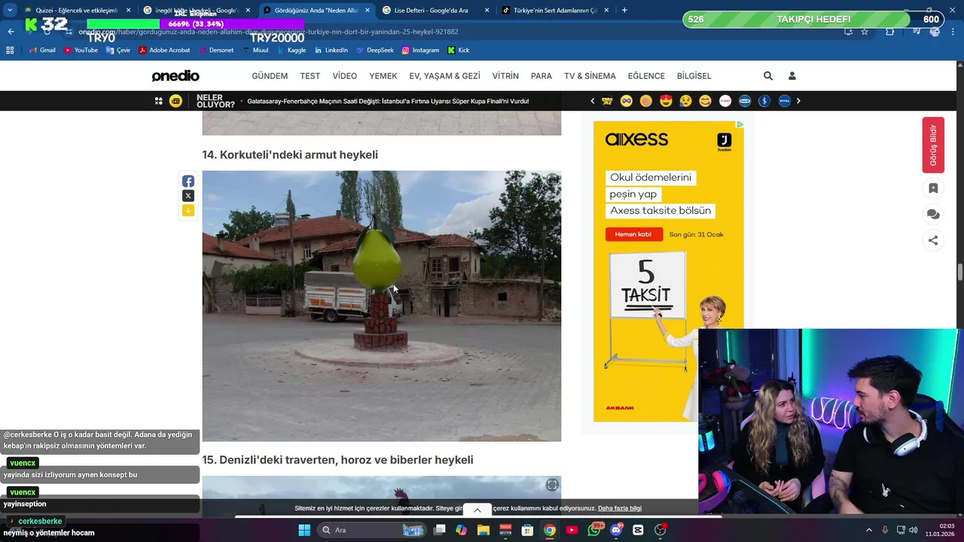Image resolution: width=964 pixels, height=542 pixels.
Task: Click the share icon on the right sidebar
Action: click(933, 241)
